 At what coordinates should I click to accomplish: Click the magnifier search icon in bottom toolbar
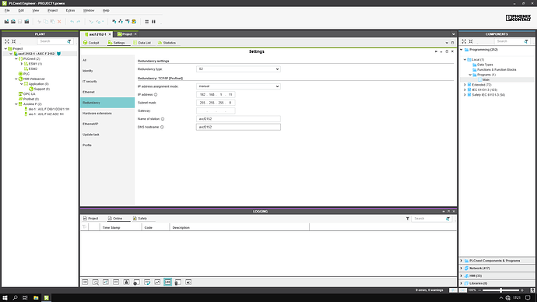(x=96, y=282)
